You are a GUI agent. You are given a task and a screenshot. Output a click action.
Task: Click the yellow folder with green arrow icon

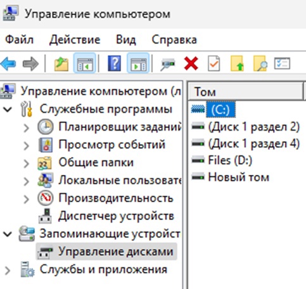tap(237, 63)
